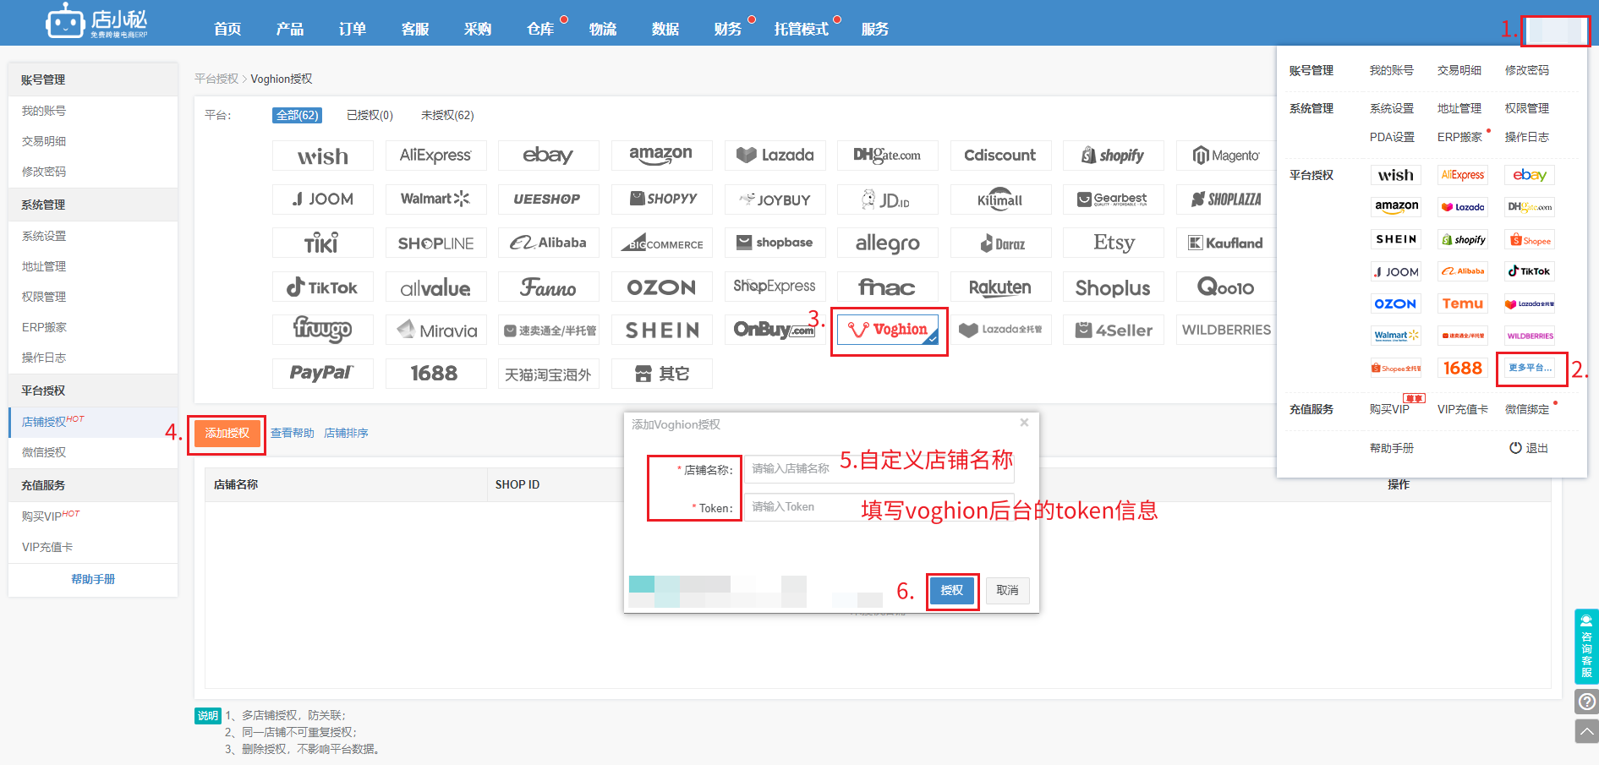Open the 咨询客服 customer service widget
Screen dimensions: 1599x765
(x=1586, y=647)
